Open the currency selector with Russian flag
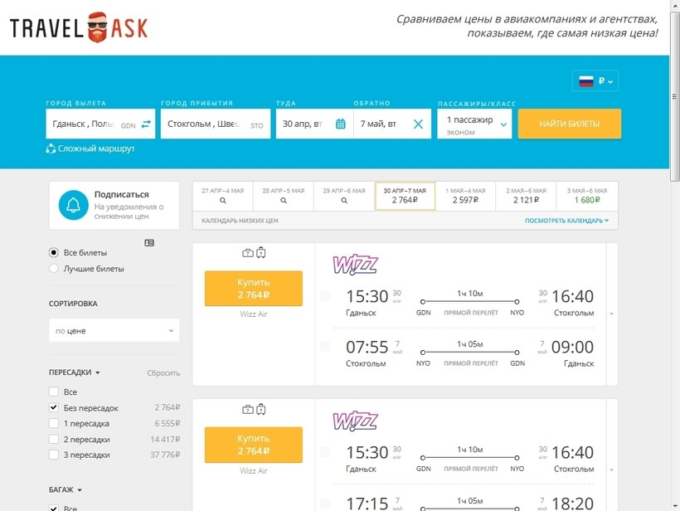 point(595,81)
